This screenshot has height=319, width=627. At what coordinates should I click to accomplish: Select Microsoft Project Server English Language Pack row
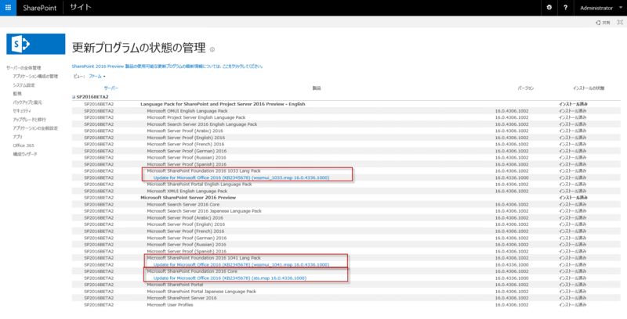pyautogui.click(x=346, y=117)
